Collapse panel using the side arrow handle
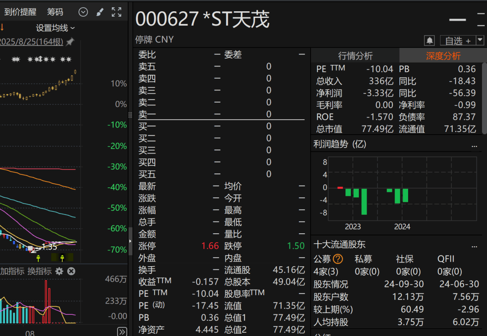 (x=130, y=241)
